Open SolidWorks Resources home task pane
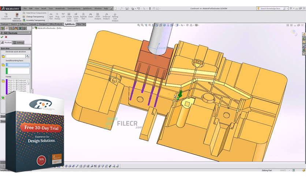This screenshot has width=306, height=177. click(304, 34)
